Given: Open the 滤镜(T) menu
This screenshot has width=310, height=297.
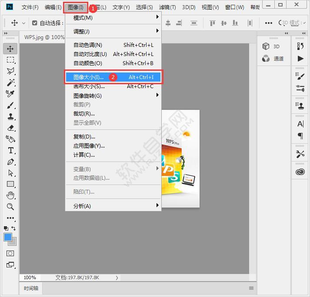Looking at the screenshot, I should pos(167,7).
